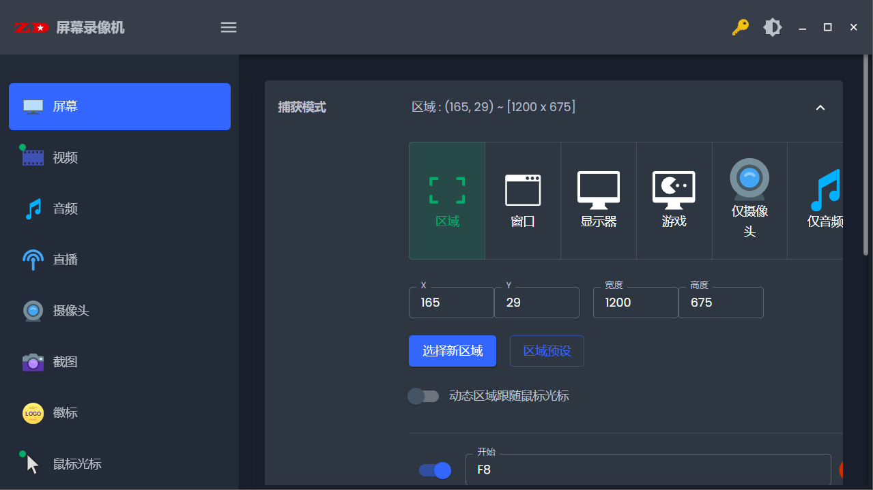Click the 宽度 value field
The height and width of the screenshot is (490, 873).
tap(635, 303)
